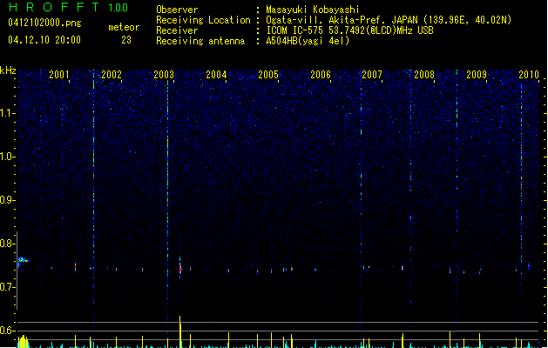Click the 0.8 frequency axis label
The image size is (548, 348).
tap(8, 244)
